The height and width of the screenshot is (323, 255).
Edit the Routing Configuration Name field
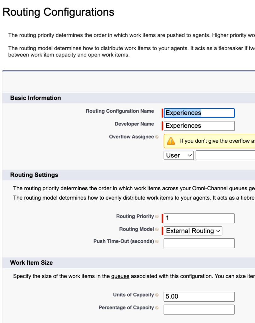(x=199, y=113)
